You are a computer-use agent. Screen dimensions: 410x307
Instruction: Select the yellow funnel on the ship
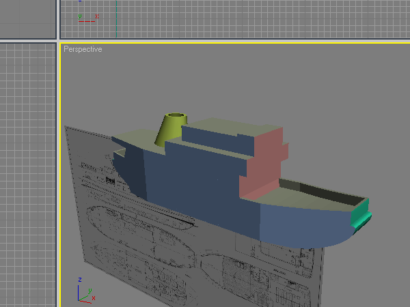click(171, 129)
